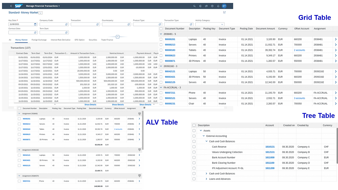Collapse the filter bar header arrow button

118,37
